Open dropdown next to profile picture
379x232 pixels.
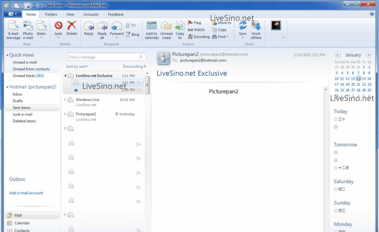283,38
